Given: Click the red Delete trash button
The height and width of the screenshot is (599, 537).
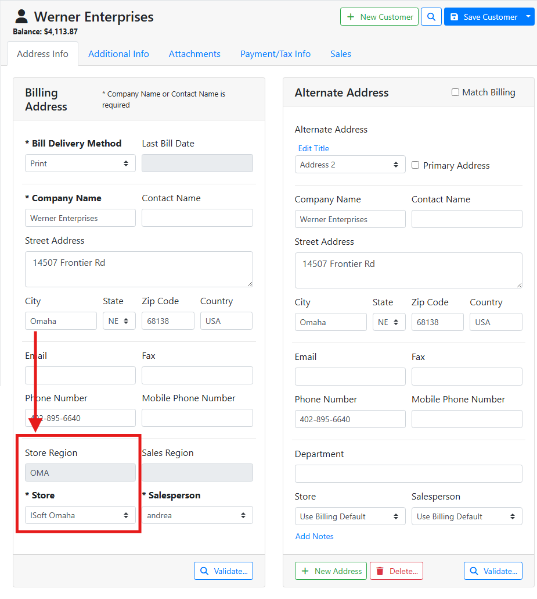Looking at the screenshot, I should pyautogui.click(x=397, y=571).
